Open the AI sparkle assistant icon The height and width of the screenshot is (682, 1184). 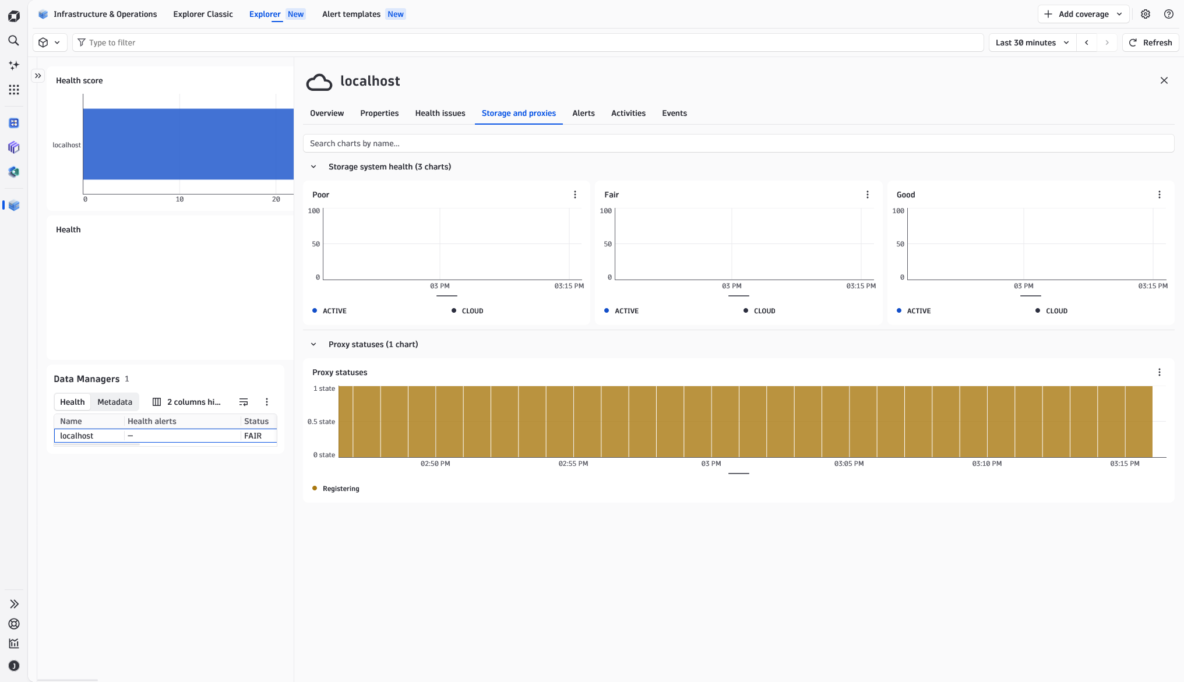(x=14, y=65)
